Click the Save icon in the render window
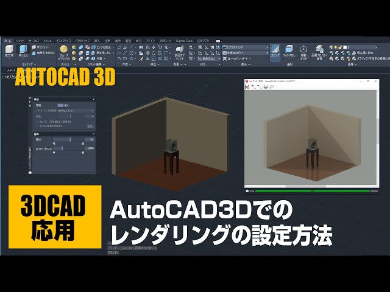 click(247, 86)
